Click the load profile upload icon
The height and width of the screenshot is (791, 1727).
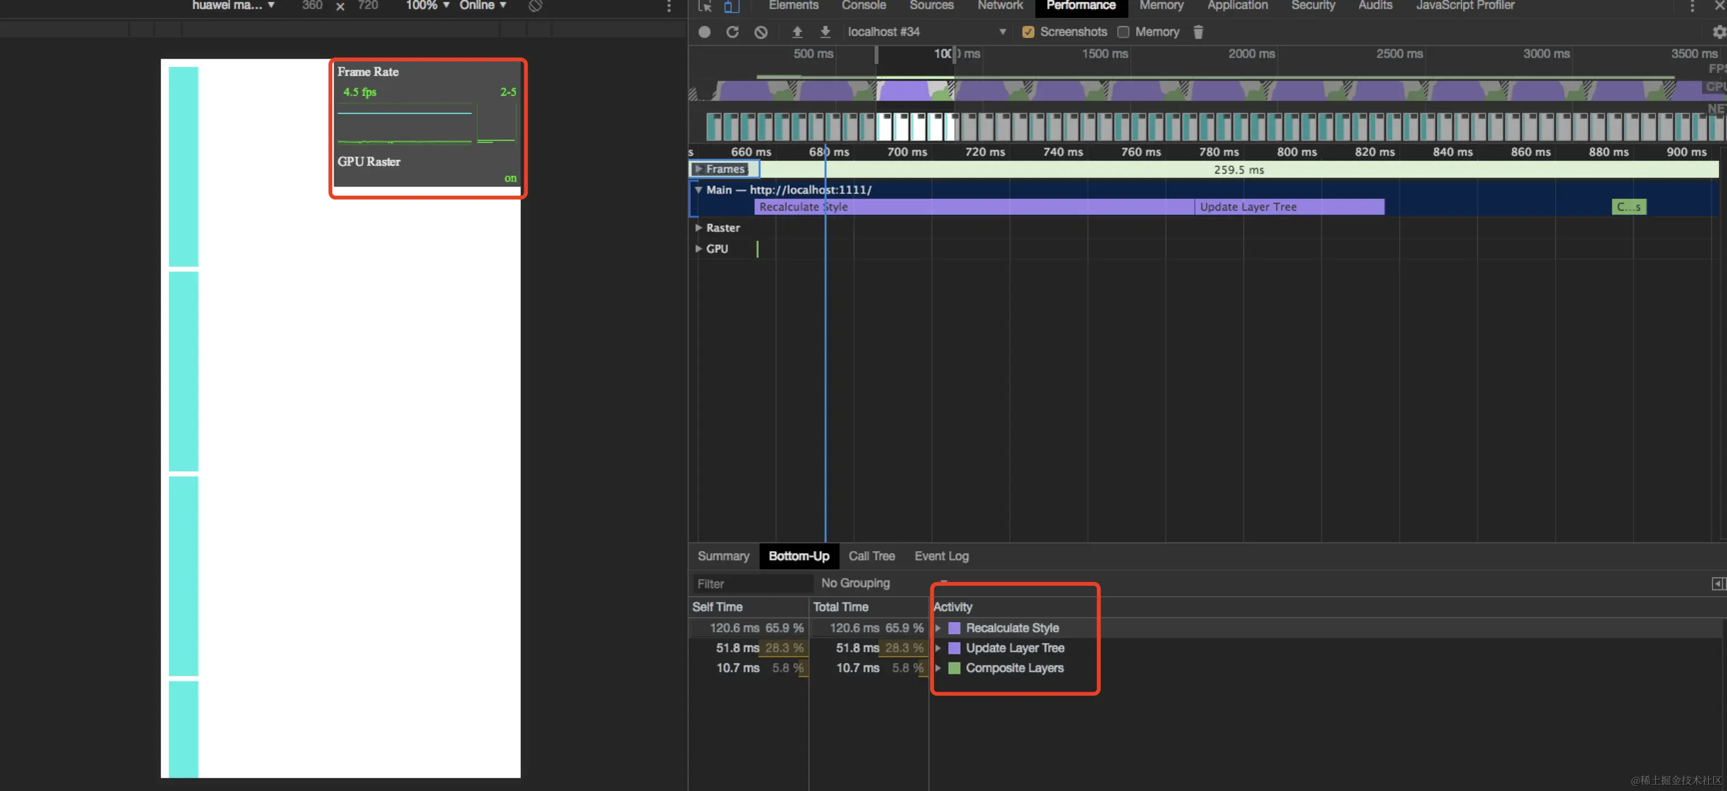pos(797,32)
